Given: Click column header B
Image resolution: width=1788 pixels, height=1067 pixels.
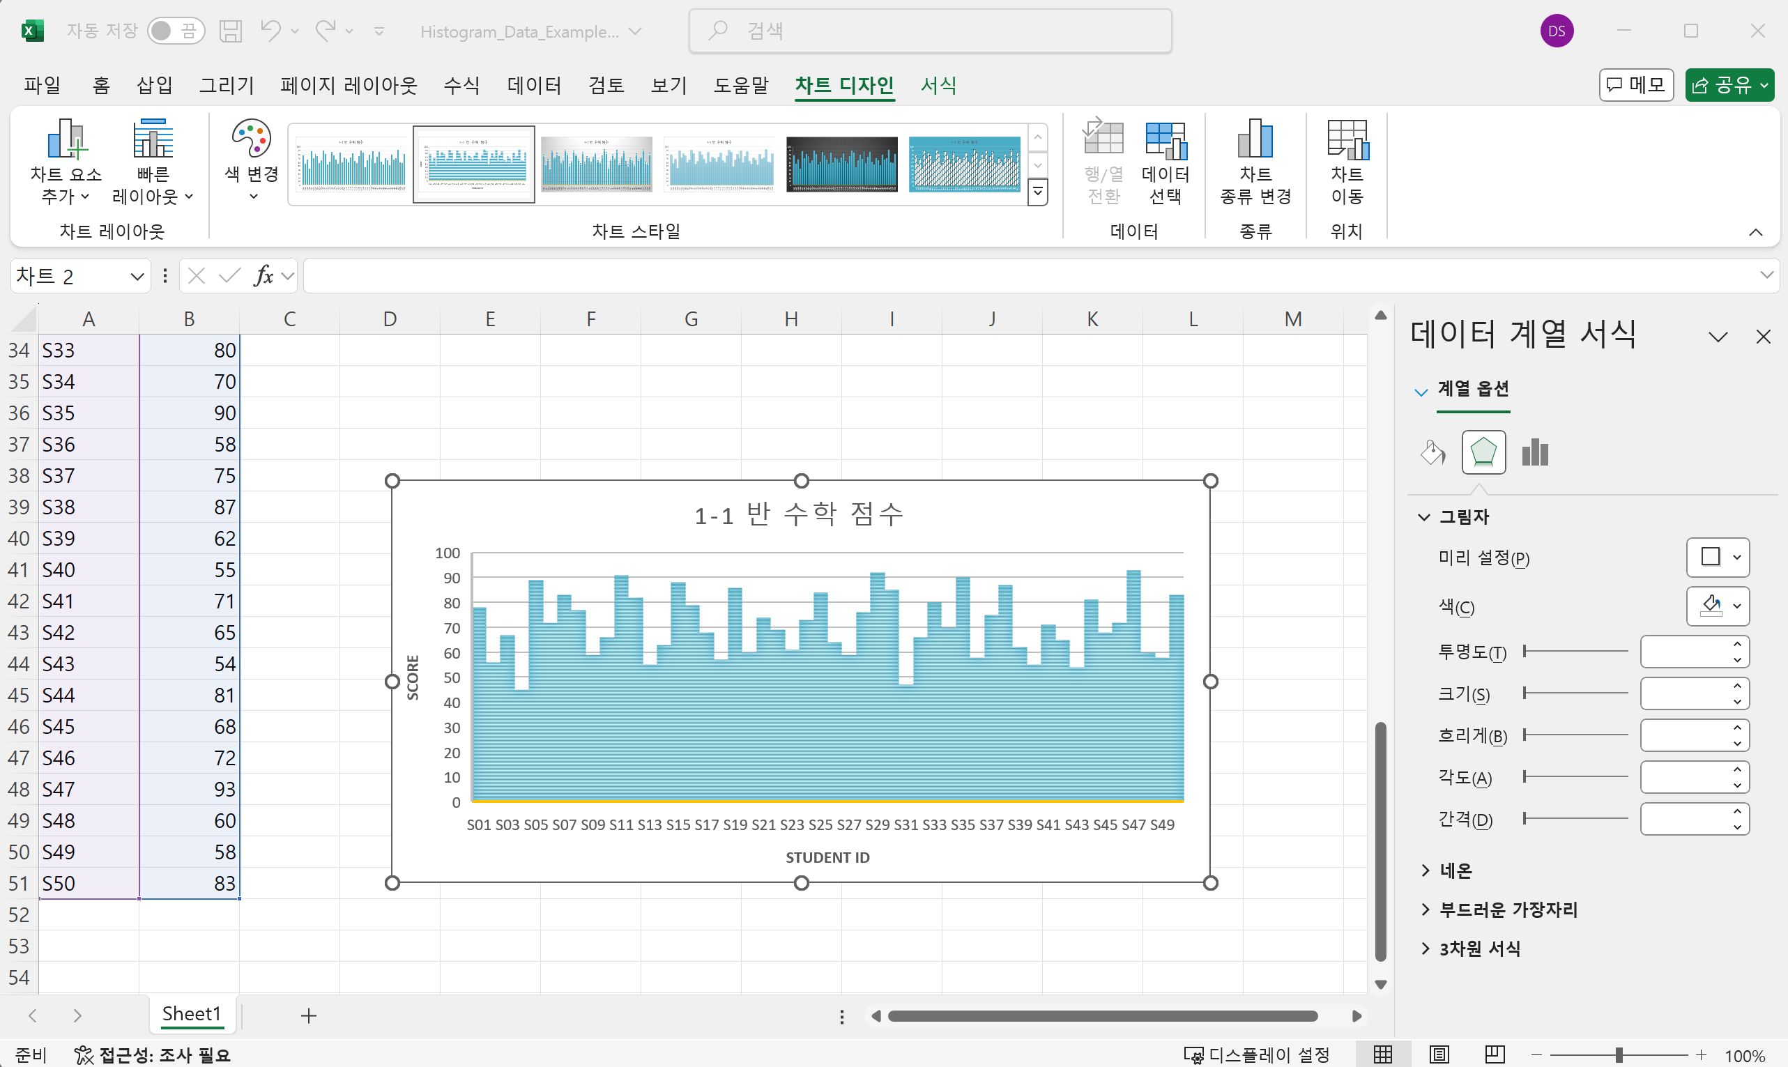Looking at the screenshot, I should pos(189,318).
